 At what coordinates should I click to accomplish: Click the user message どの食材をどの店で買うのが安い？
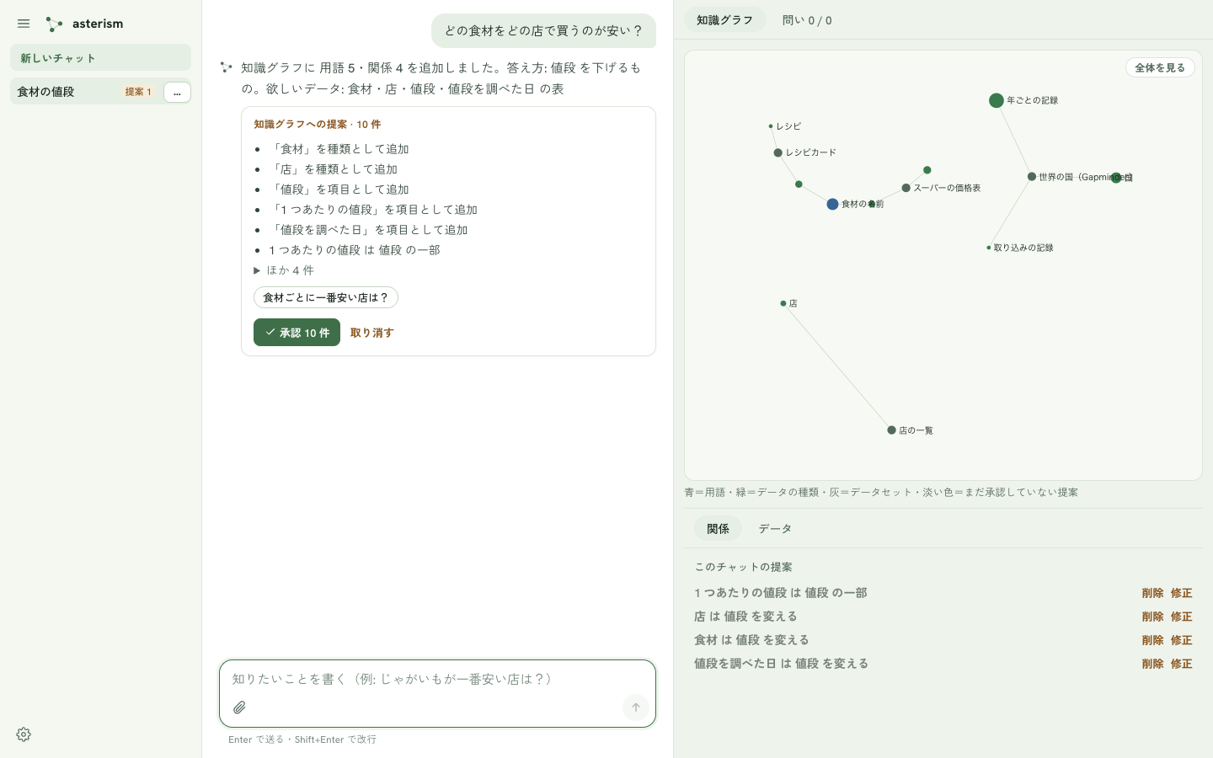tap(543, 30)
